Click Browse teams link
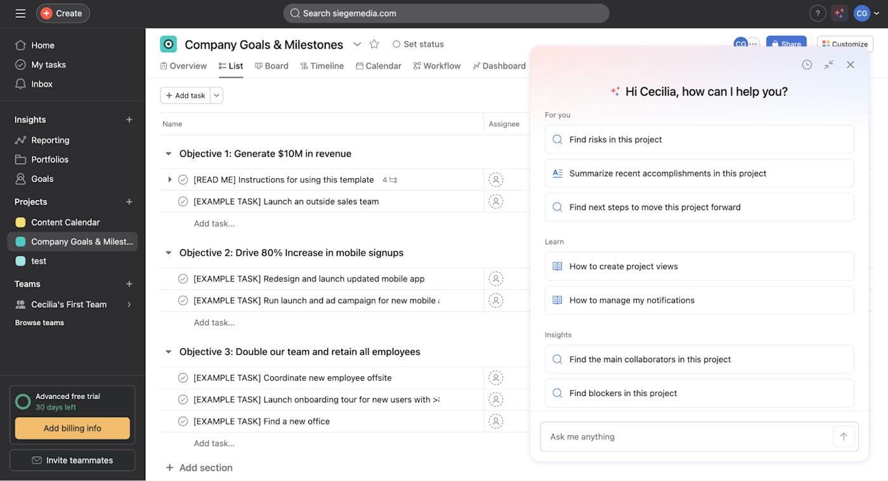Viewport: 888px width, 481px height. pyautogui.click(x=39, y=323)
